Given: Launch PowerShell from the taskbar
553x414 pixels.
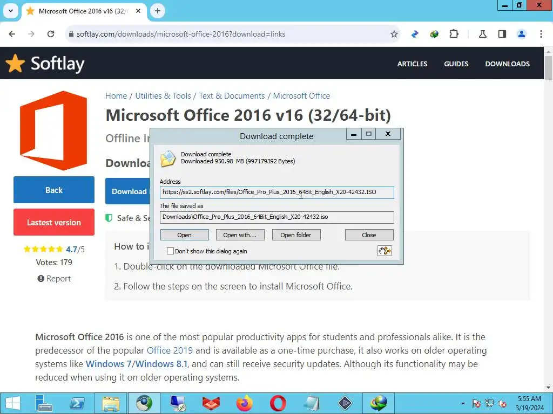Looking at the screenshot, I should coord(77,403).
